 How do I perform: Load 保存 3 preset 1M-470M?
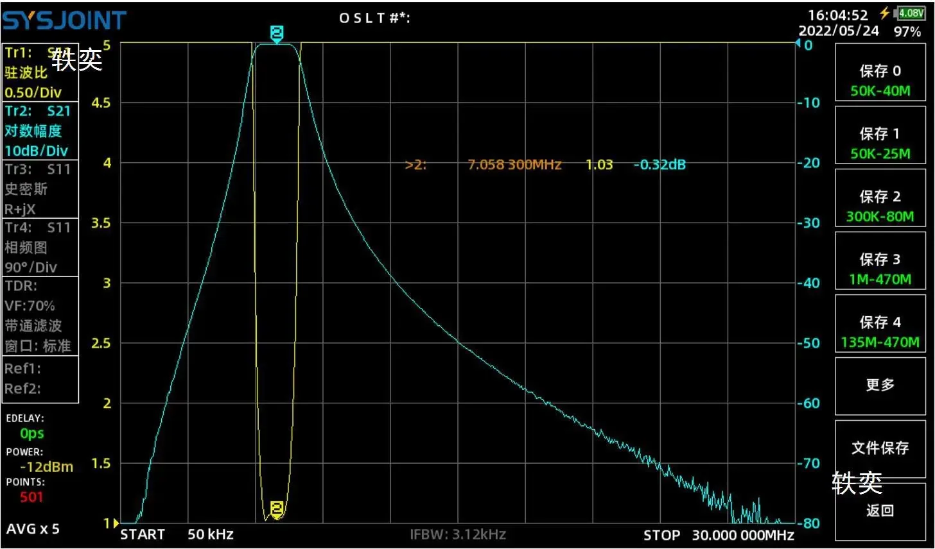point(880,261)
